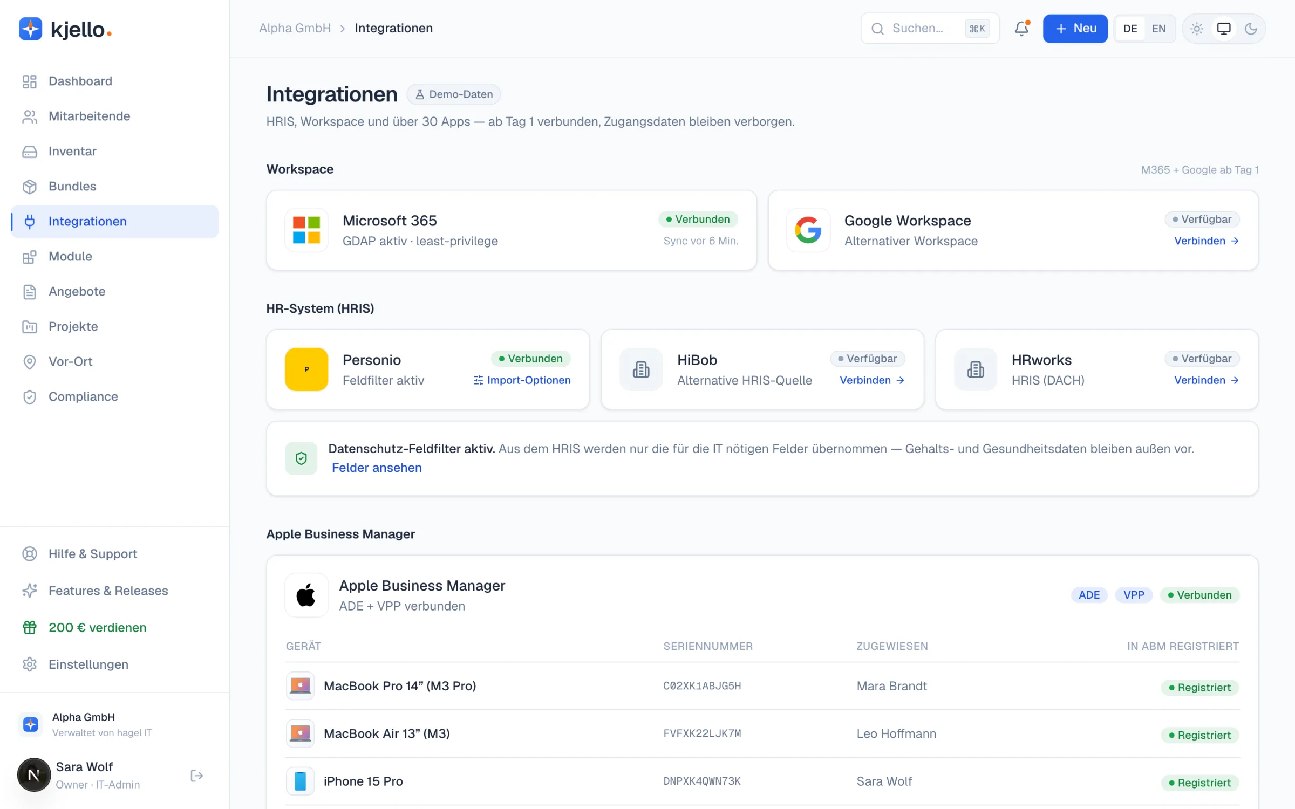
Task: Click the gift icon for 200 € verdienen
Action: 30,627
